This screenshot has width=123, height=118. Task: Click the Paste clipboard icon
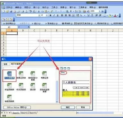click(x=46, y=11)
